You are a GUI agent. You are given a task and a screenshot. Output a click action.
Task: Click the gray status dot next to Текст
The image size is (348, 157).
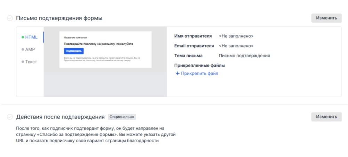(x=23, y=62)
